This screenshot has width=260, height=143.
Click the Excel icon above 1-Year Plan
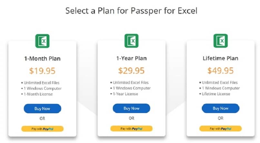tap(131, 41)
